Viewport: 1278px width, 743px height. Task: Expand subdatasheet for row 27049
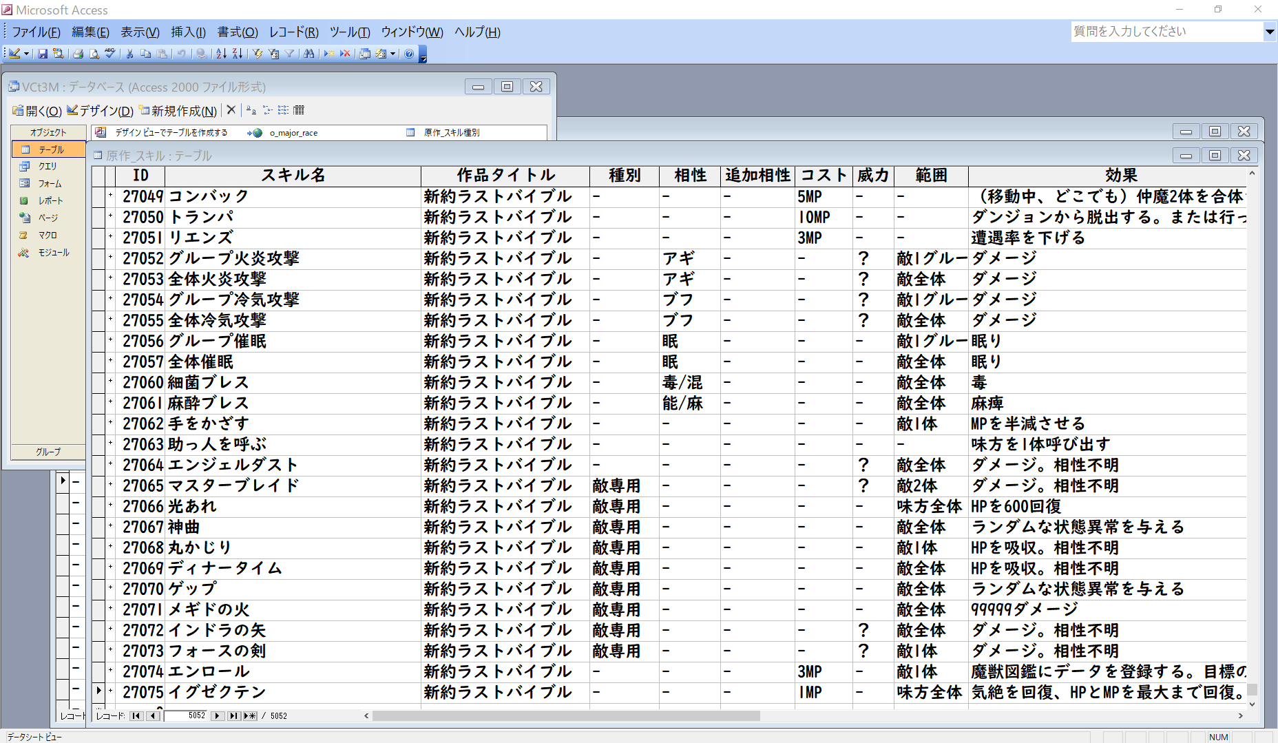[110, 196]
